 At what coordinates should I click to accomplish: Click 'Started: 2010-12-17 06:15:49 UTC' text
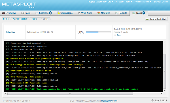point(127,29)
